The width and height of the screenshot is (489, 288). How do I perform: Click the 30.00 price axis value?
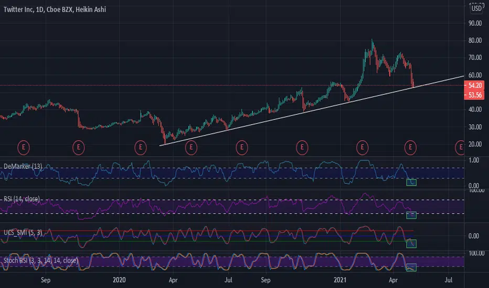(x=475, y=127)
